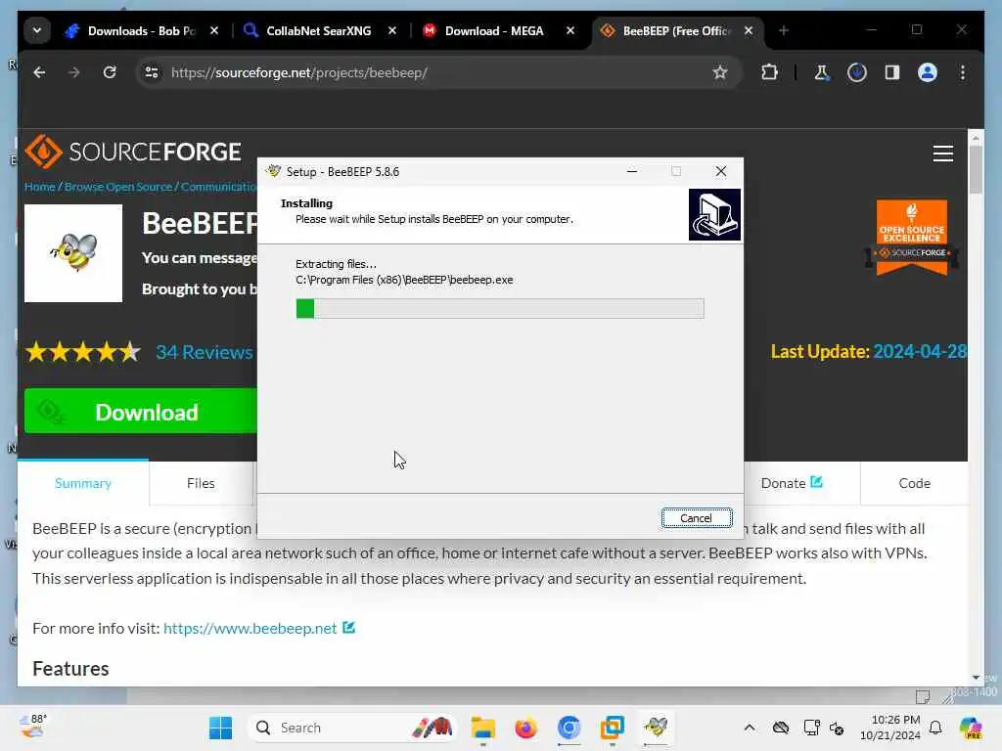Launch Firefox from the taskbar
This screenshot has width=1002, height=751.
click(525, 728)
